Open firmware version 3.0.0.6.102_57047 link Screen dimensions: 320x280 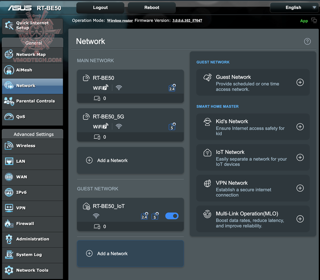point(187,20)
